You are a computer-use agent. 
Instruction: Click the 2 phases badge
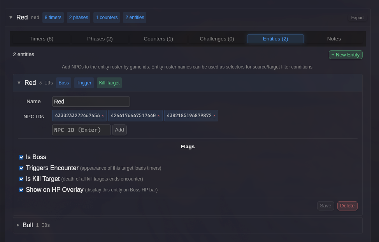pyautogui.click(x=79, y=18)
